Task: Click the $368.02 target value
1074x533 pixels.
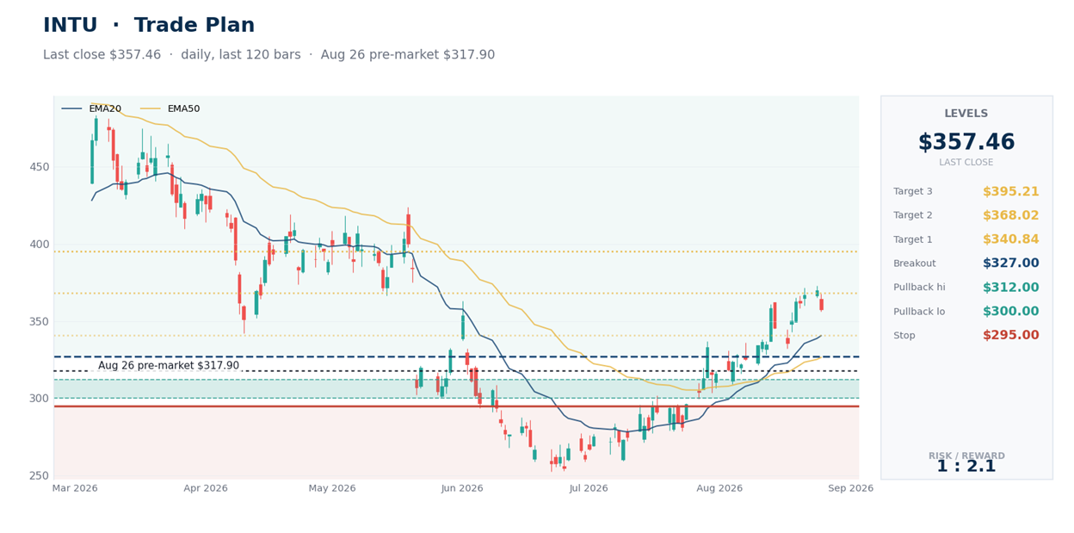Action: pyautogui.click(x=1010, y=215)
